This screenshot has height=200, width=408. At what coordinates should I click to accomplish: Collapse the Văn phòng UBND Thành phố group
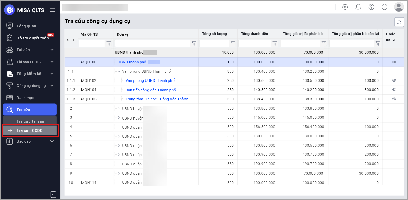click(x=119, y=71)
